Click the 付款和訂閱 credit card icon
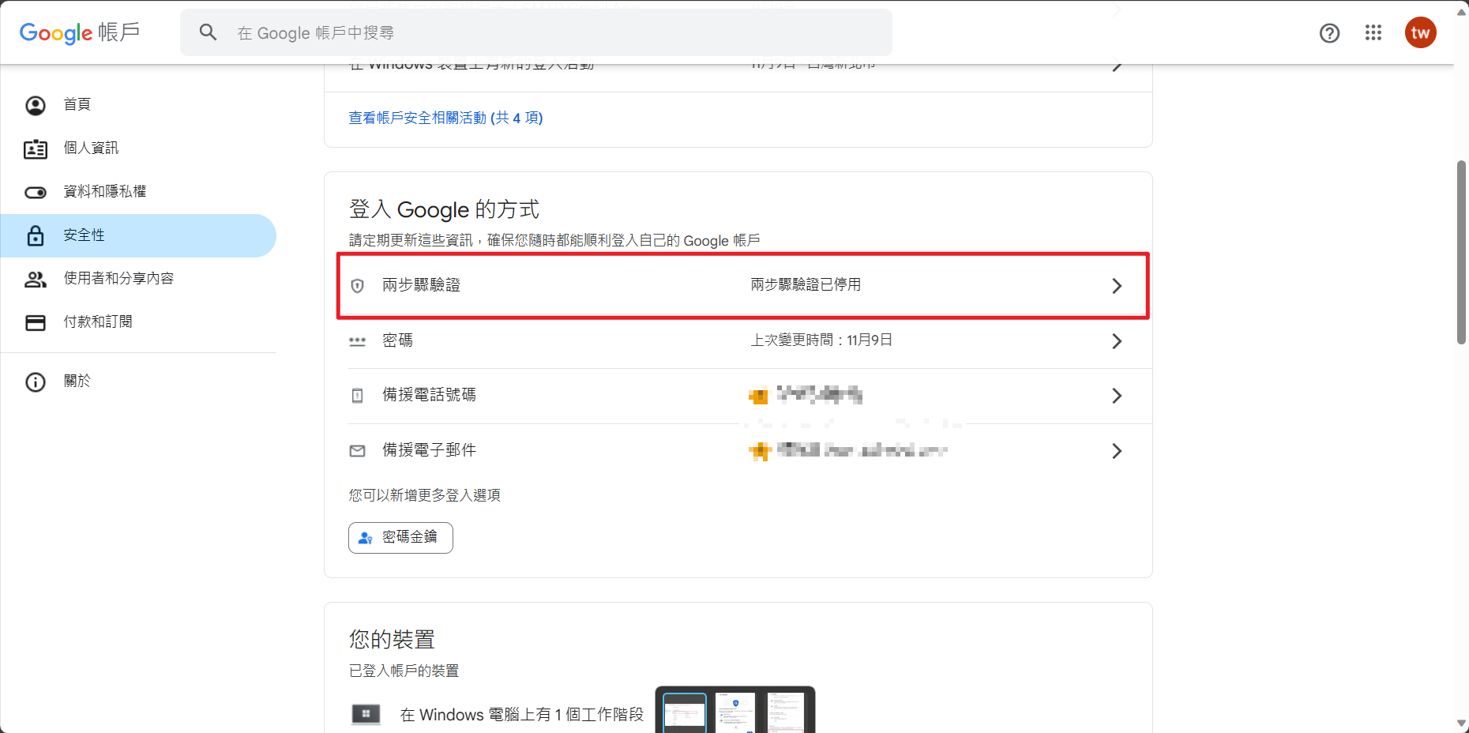1469x733 pixels. pos(36,322)
